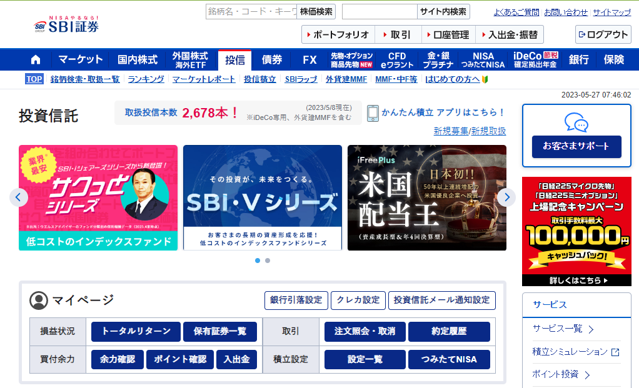Image resolution: width=639 pixels, height=388 pixels.
Task: Switch to the マーケット tab
Action: pos(80,60)
